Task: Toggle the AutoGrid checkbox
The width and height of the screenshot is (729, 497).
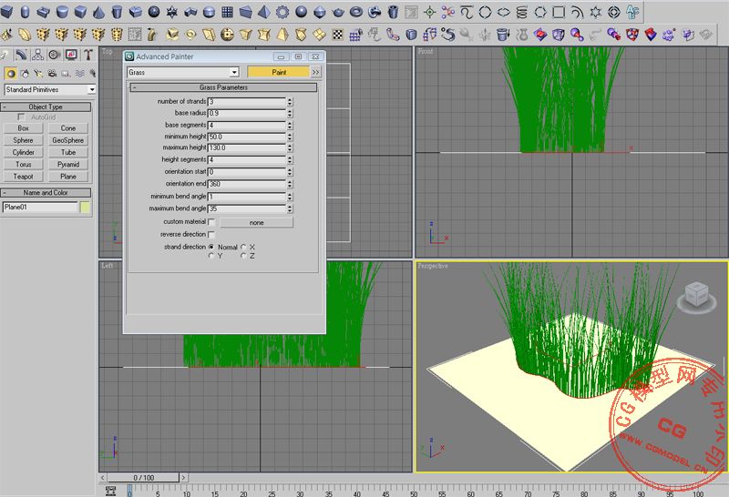Action: (x=21, y=117)
